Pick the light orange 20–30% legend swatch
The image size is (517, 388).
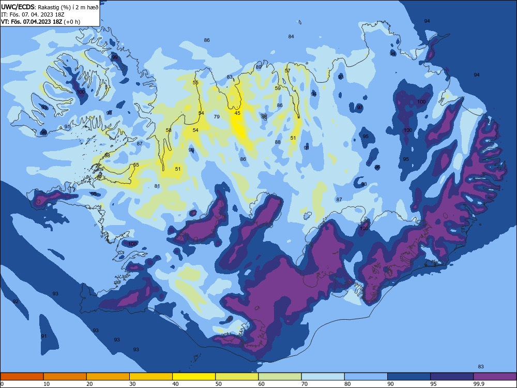108,377
